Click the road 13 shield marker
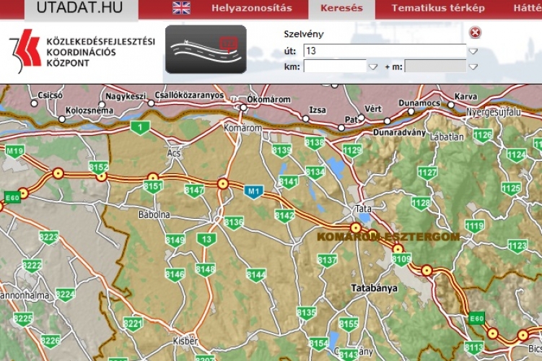 [207, 239]
